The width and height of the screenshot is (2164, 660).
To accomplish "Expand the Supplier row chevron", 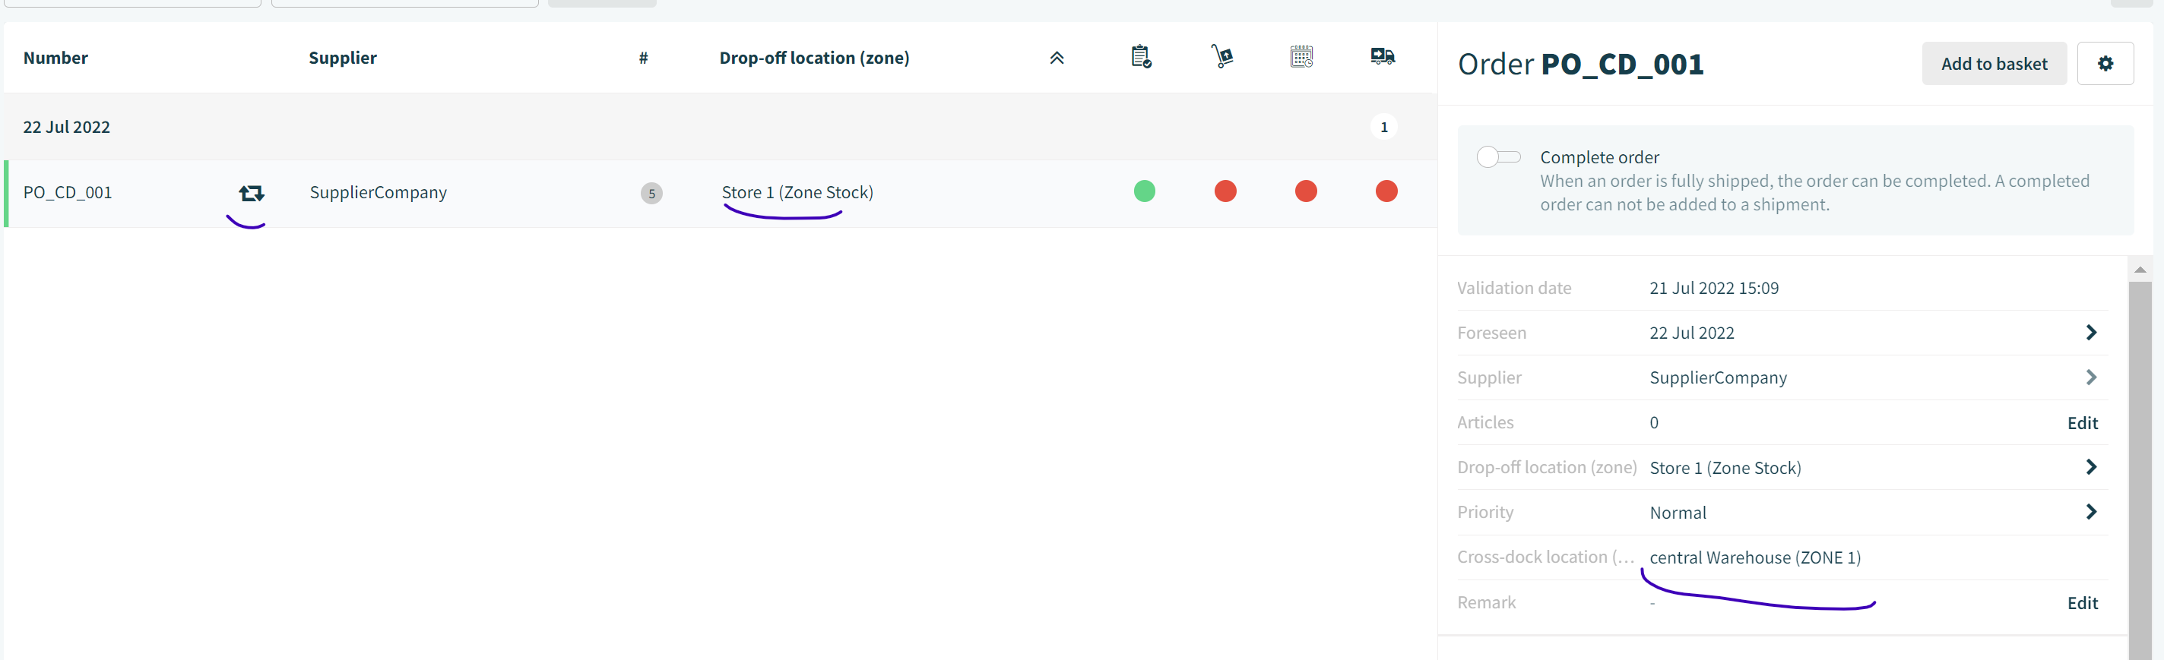I will tap(2090, 377).
